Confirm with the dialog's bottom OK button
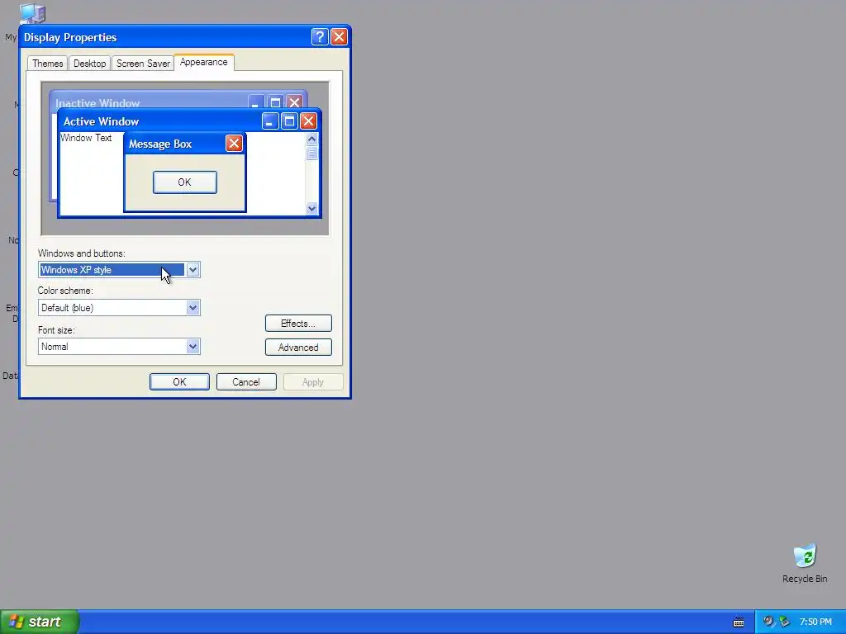The image size is (846, 634). [179, 381]
